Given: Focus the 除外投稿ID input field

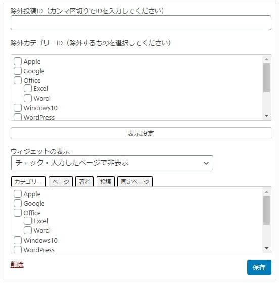Looking at the screenshot, I should coord(141,23).
